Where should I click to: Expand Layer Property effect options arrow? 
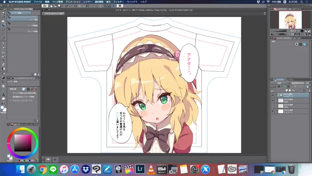click(x=307, y=44)
